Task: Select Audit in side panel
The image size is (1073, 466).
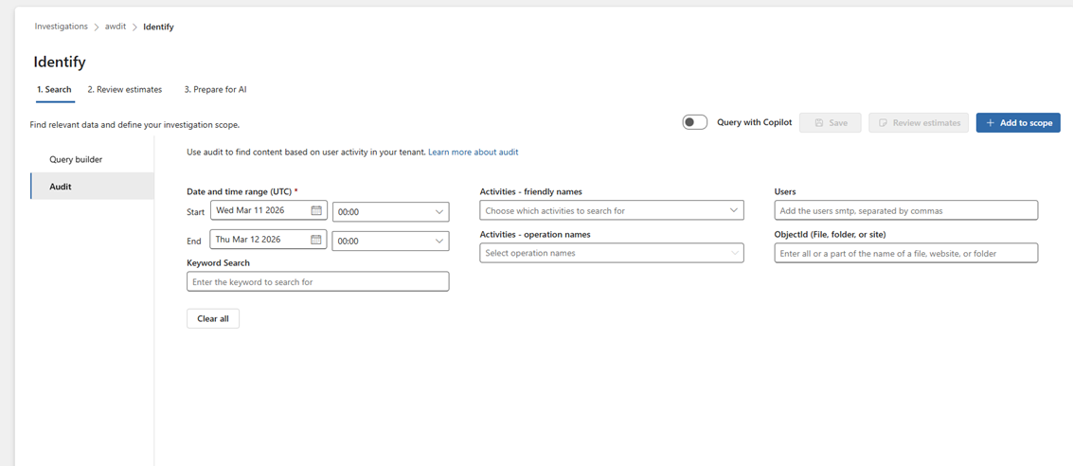Action: point(92,187)
